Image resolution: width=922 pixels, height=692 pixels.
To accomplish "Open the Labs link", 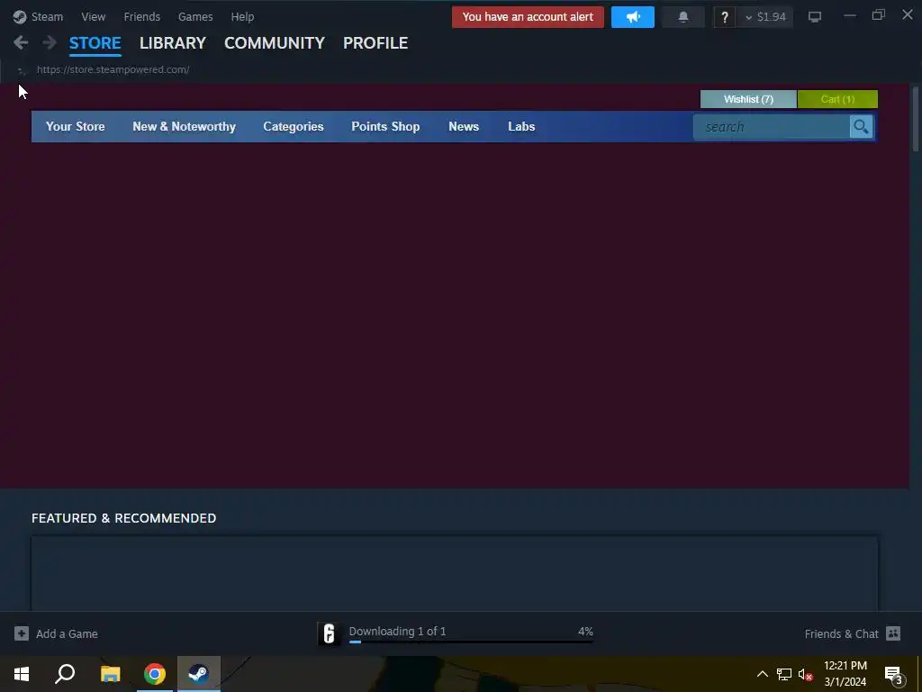I will point(521,126).
